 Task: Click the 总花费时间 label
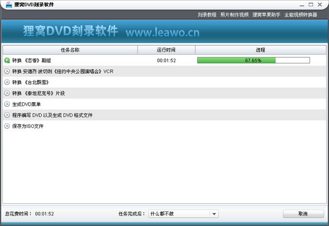[18, 214]
